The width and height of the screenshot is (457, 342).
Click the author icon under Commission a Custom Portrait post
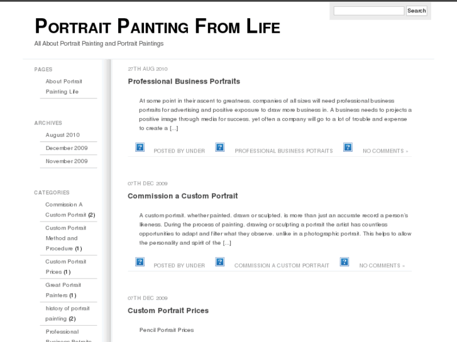point(140,262)
